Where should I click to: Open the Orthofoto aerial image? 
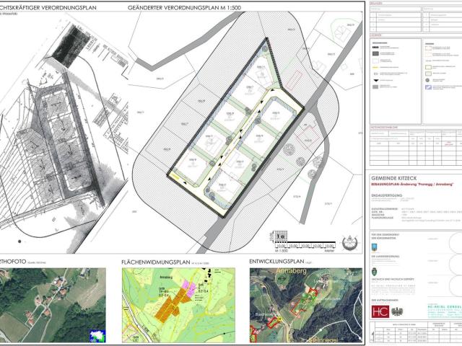click(x=53, y=306)
